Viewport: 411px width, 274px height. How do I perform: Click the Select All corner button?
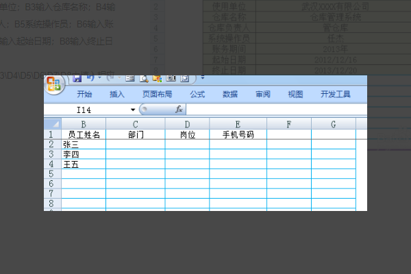click(x=53, y=124)
